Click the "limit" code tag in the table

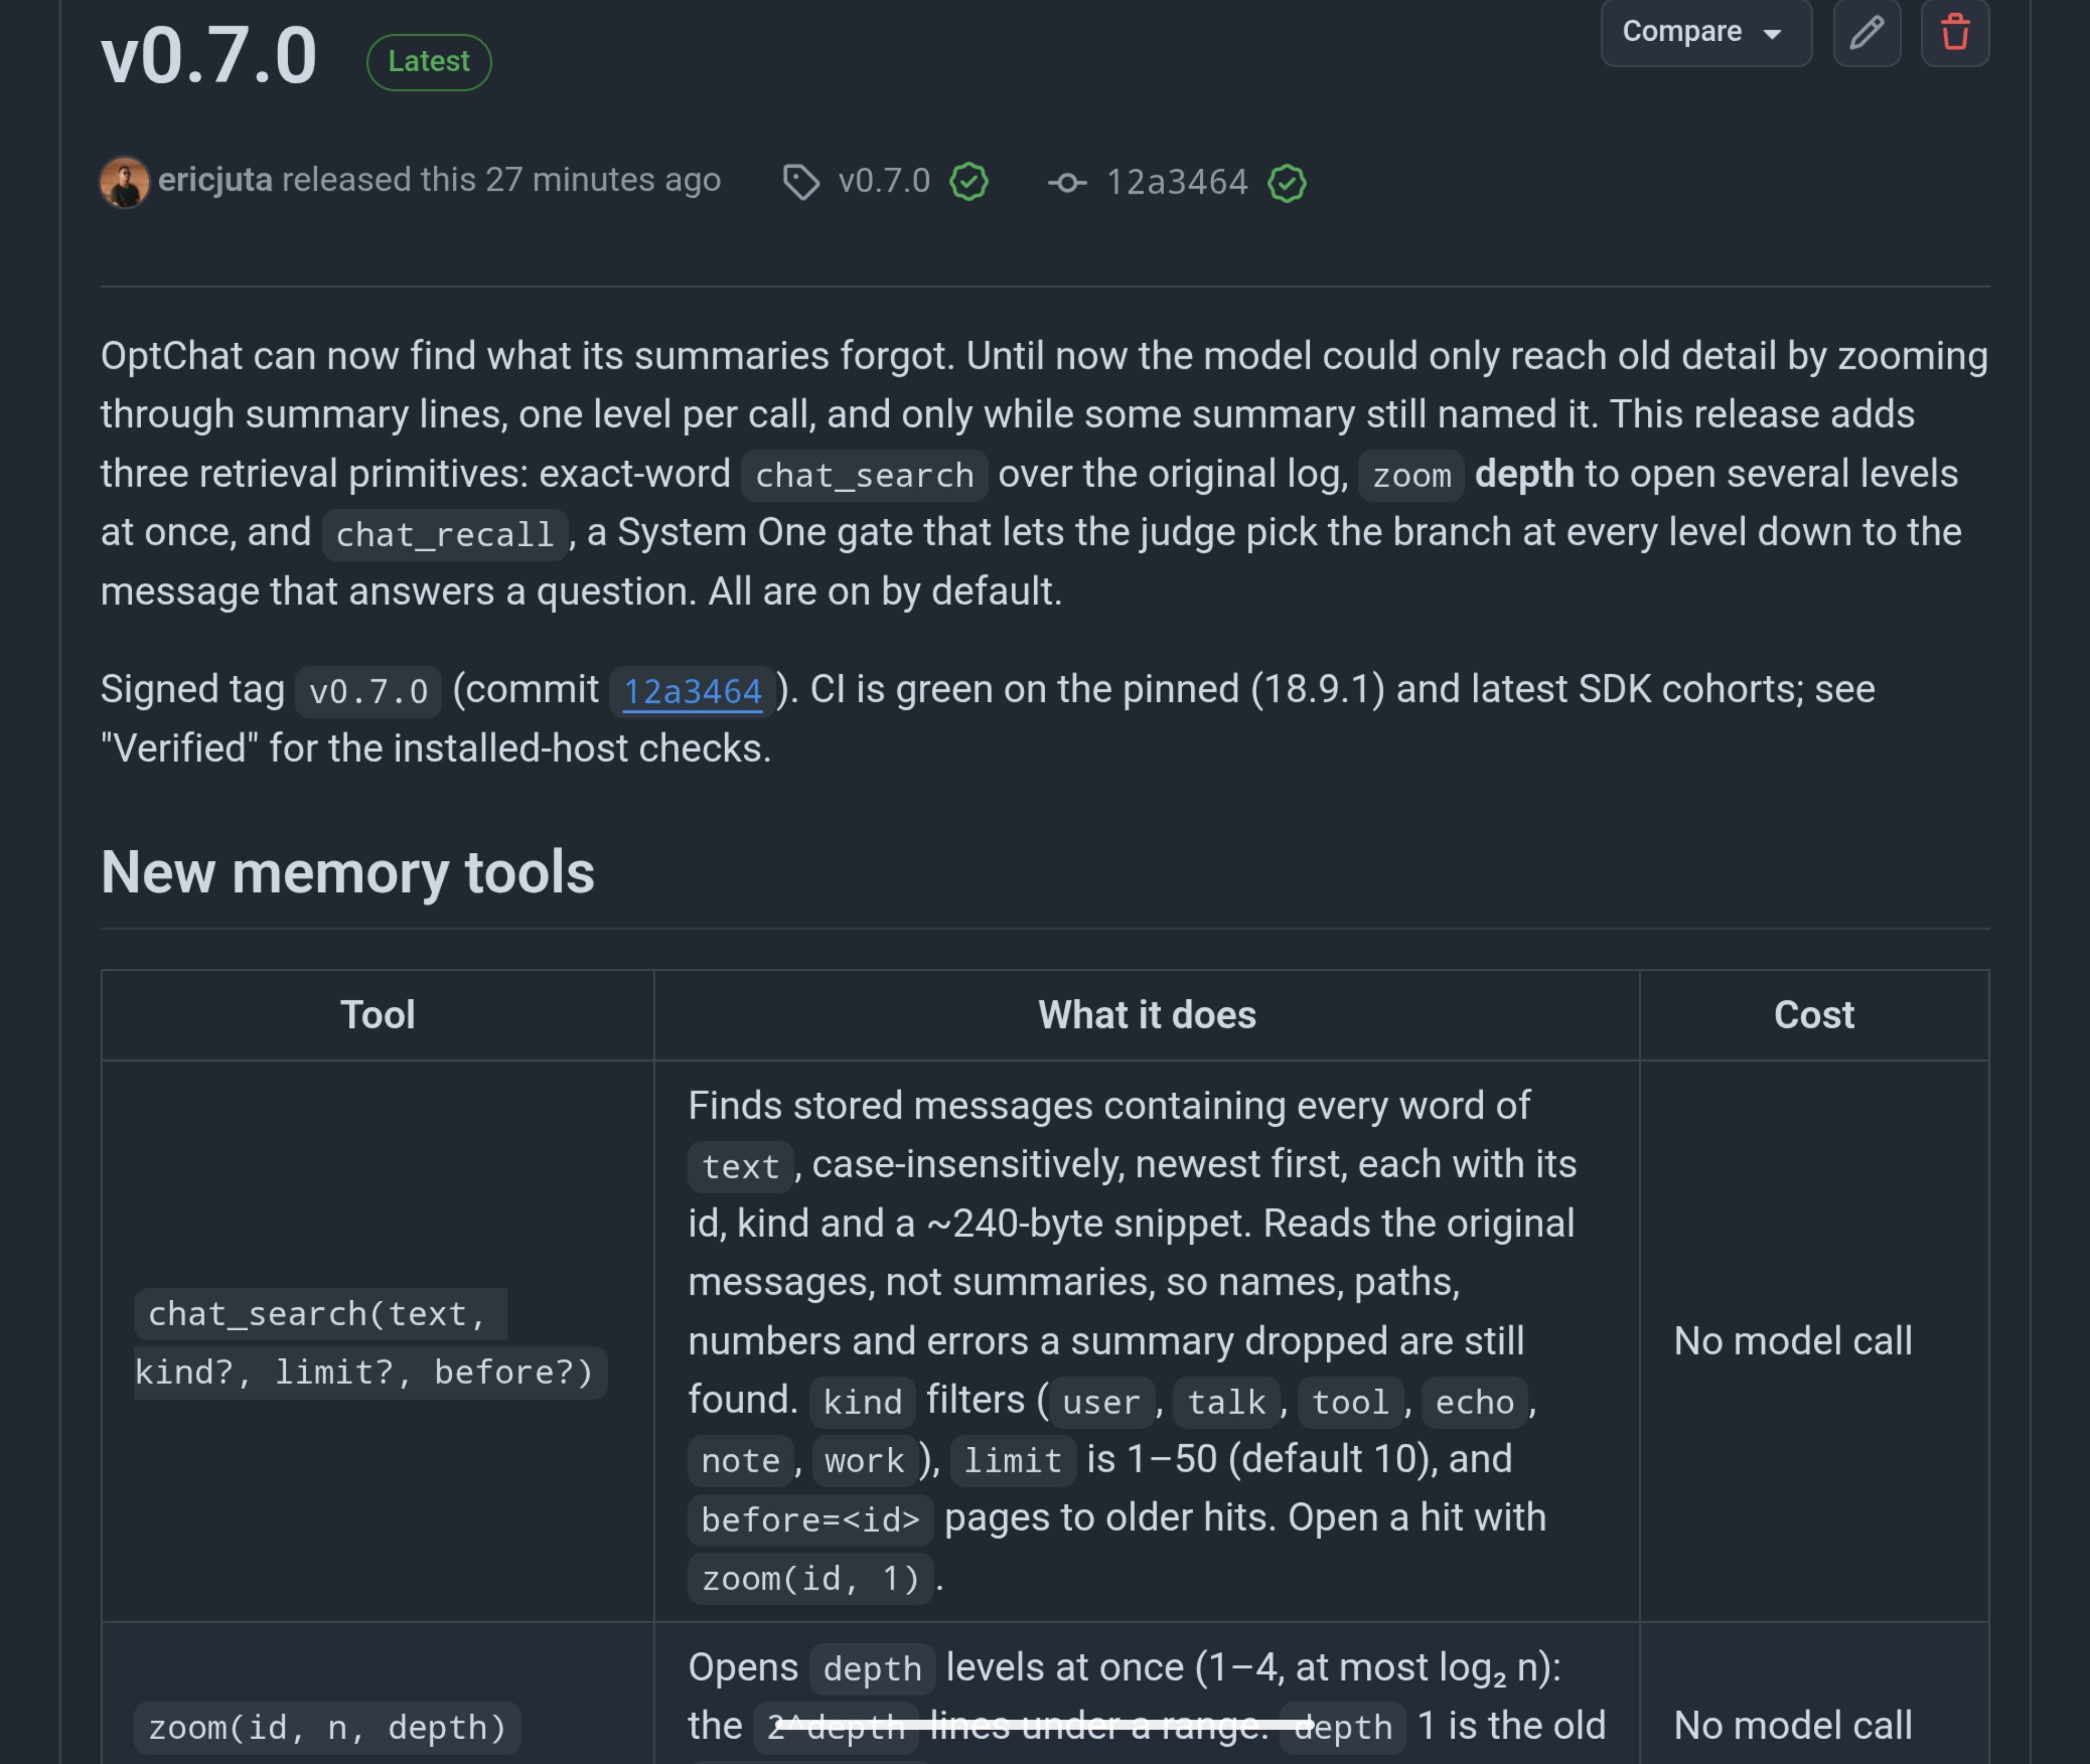click(1012, 1461)
